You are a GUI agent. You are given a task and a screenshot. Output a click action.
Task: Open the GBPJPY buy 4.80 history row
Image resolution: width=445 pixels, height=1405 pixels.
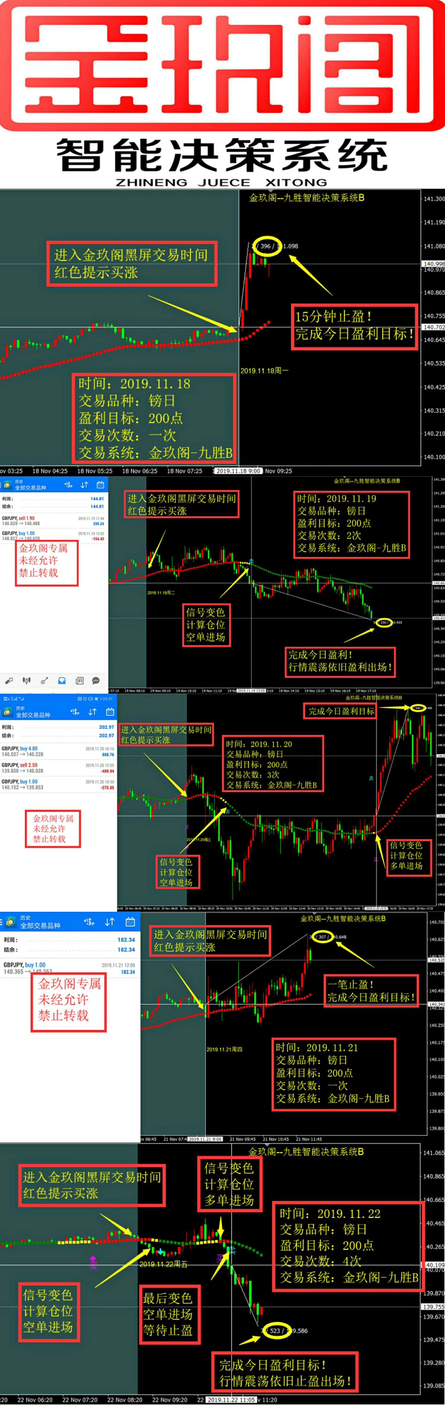[x=58, y=751]
